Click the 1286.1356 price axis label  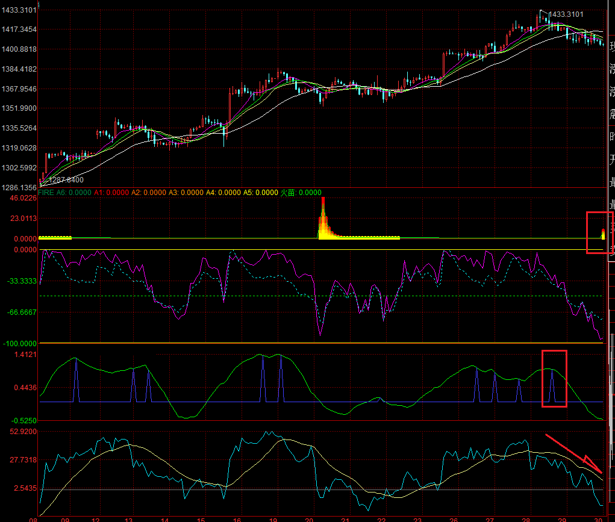coord(19,187)
